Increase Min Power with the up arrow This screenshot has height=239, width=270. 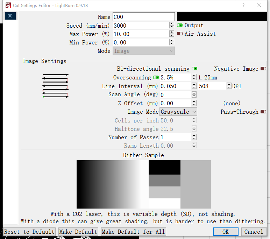tap(171, 41)
